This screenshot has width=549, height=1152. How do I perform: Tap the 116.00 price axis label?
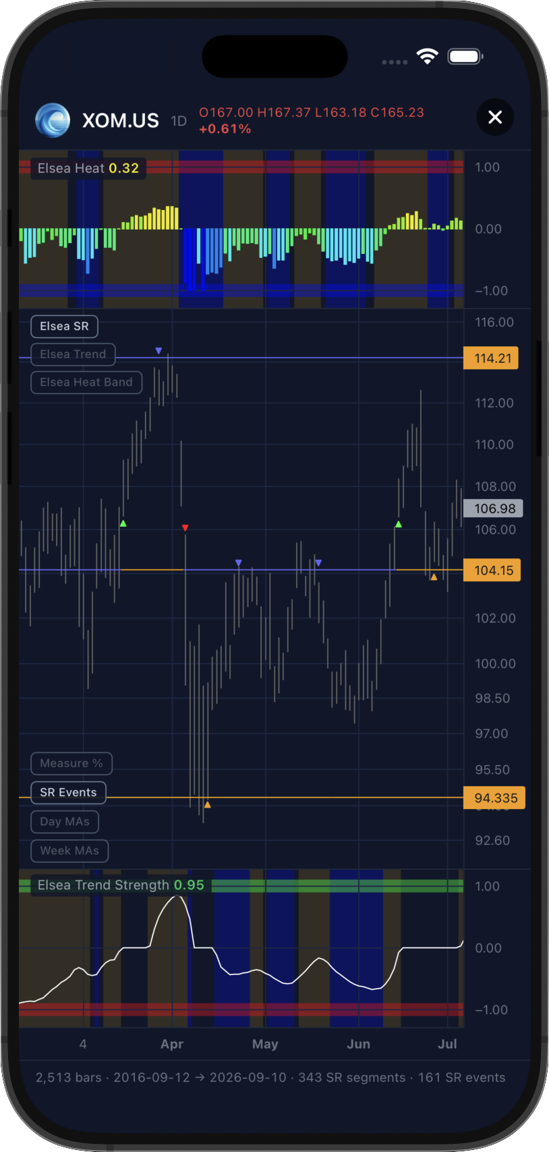click(494, 322)
